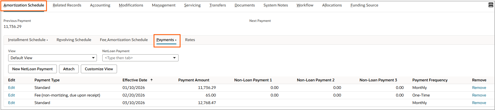The height and width of the screenshot is (110, 495).
Task: Go to the Modifications tab
Action: (x=131, y=5)
